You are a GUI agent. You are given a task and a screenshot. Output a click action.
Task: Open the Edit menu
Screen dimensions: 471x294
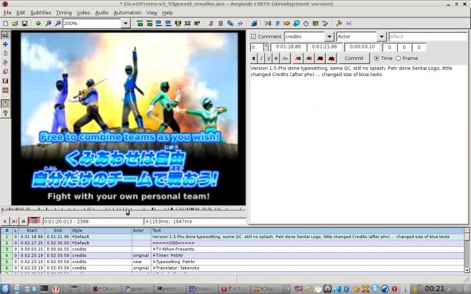pos(21,13)
